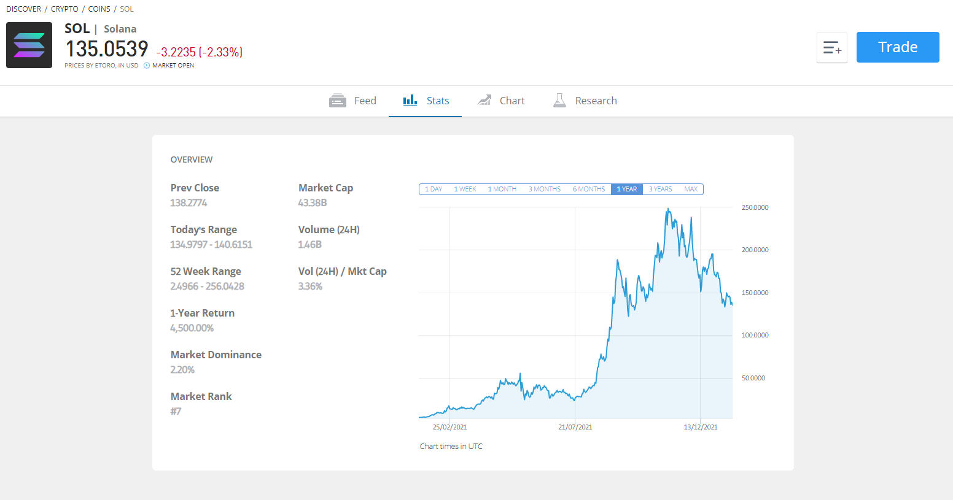953x500 pixels.
Task: Click the 100.0000 axis label
Action: tap(755, 335)
